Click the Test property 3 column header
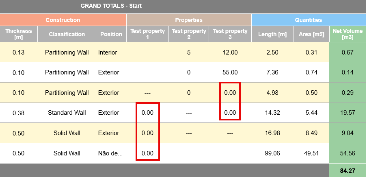This screenshot has height=179, width=367. pos(230,34)
